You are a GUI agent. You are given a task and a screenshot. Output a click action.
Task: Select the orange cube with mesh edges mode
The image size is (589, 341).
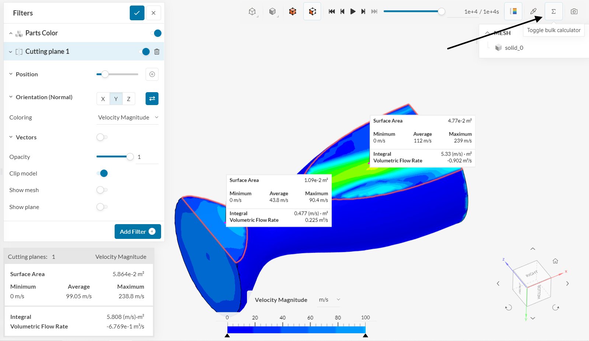click(312, 11)
